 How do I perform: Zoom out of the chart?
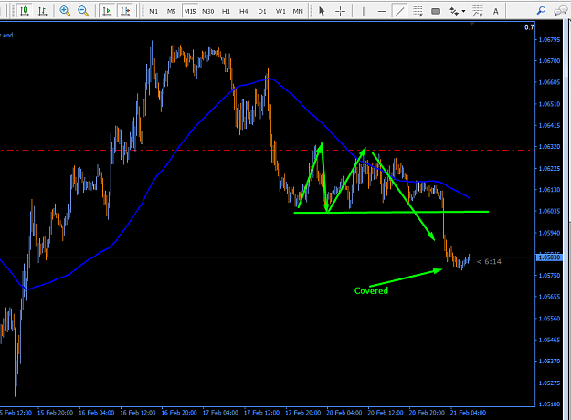(83, 11)
